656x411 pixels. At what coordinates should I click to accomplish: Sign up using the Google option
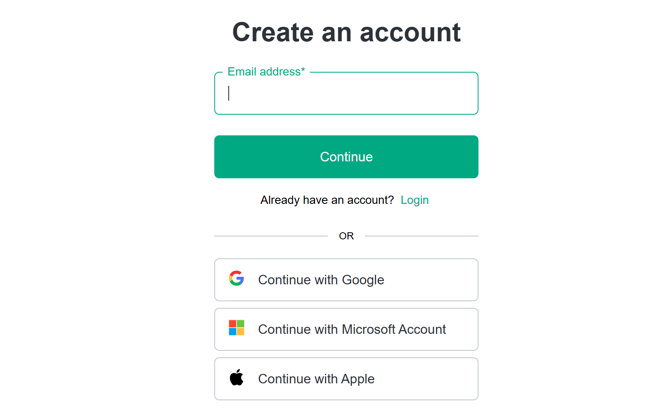(346, 280)
